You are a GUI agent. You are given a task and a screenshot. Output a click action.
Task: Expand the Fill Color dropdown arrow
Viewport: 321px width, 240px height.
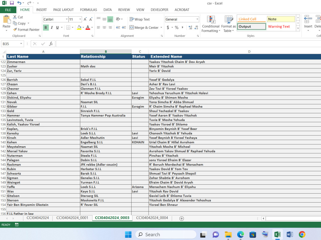click(83, 27)
